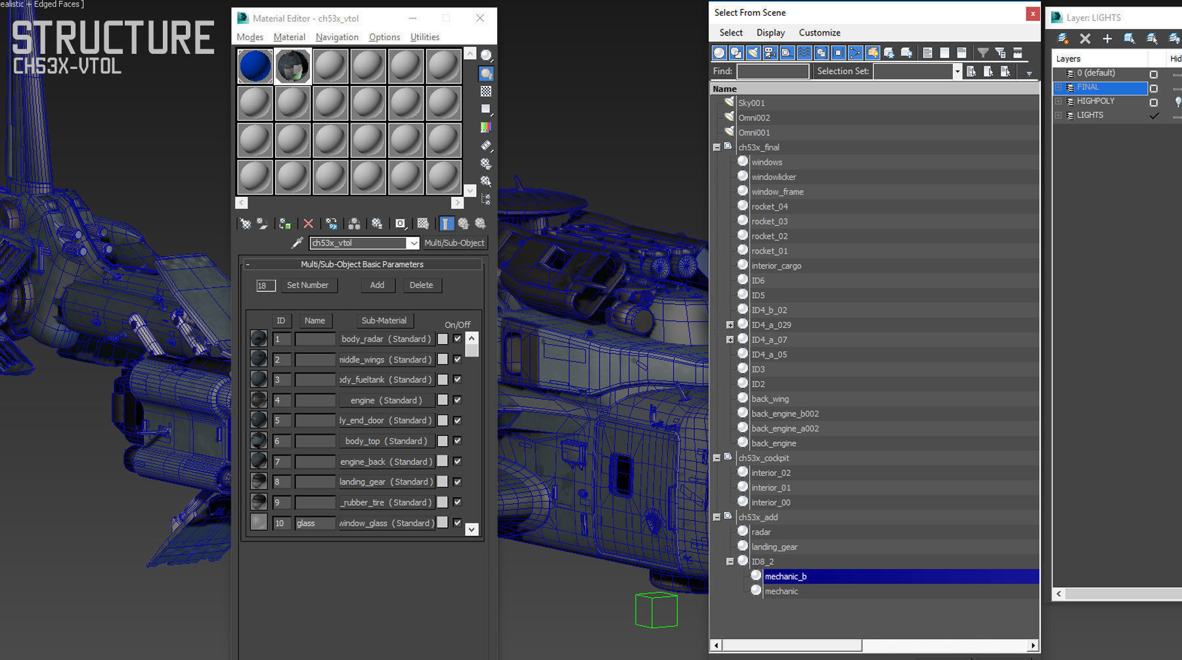This screenshot has width=1182, height=660.
Task: Click the red Reset Map/Material icon
Action: click(x=308, y=224)
